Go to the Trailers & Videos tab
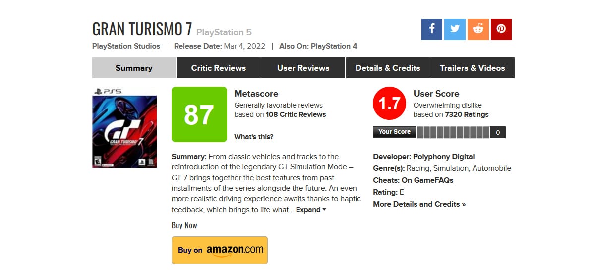 pyautogui.click(x=473, y=68)
